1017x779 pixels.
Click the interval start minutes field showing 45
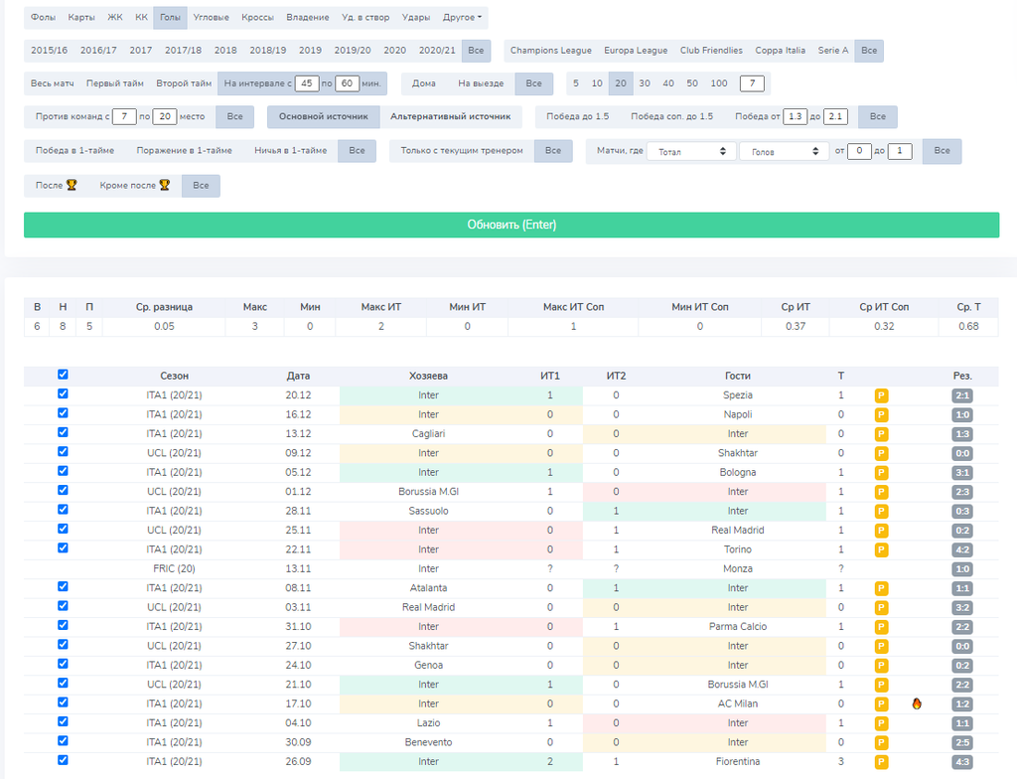[307, 83]
